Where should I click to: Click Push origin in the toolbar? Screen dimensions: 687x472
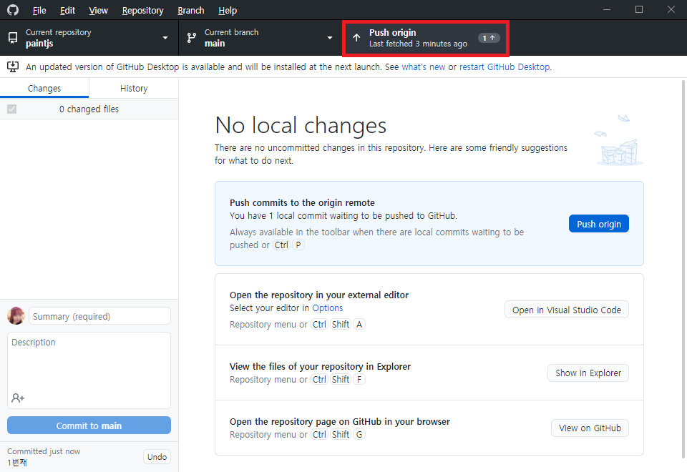pos(425,38)
